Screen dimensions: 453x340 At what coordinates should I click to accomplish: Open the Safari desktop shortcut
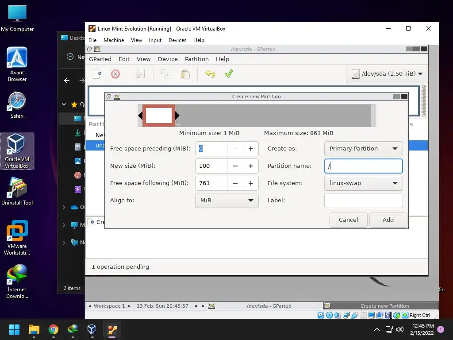click(x=17, y=105)
